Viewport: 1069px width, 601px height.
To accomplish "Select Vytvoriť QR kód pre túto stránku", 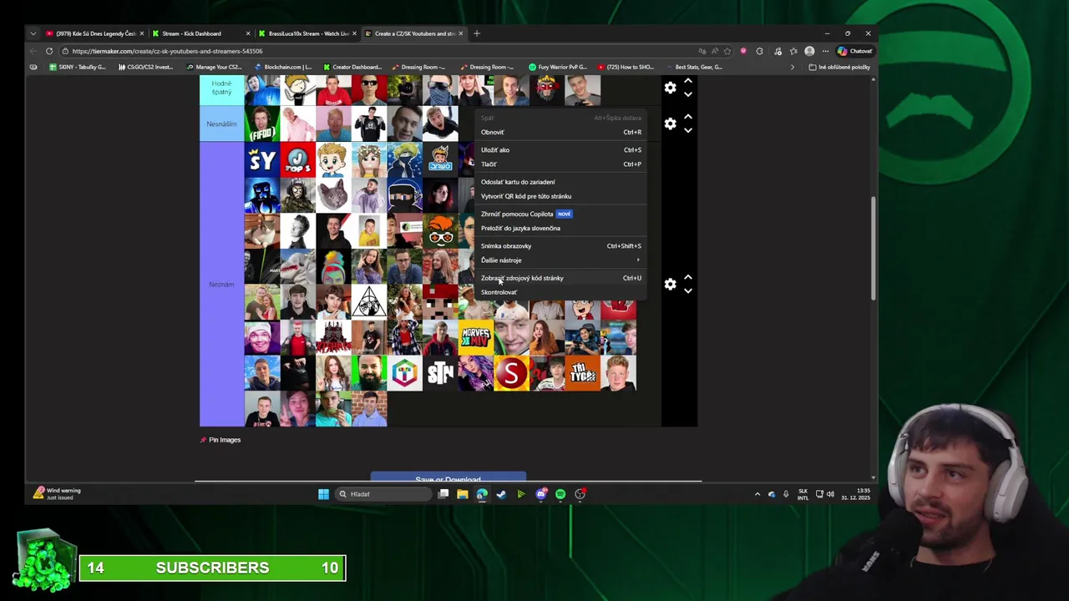I will [560, 196].
